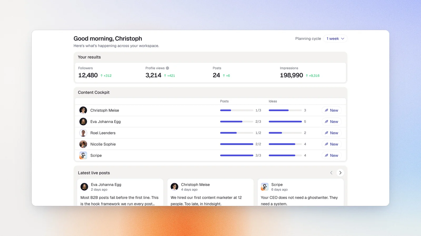
Task: Click Nicolle Sophie's ideas progress bar
Action: 285,144
